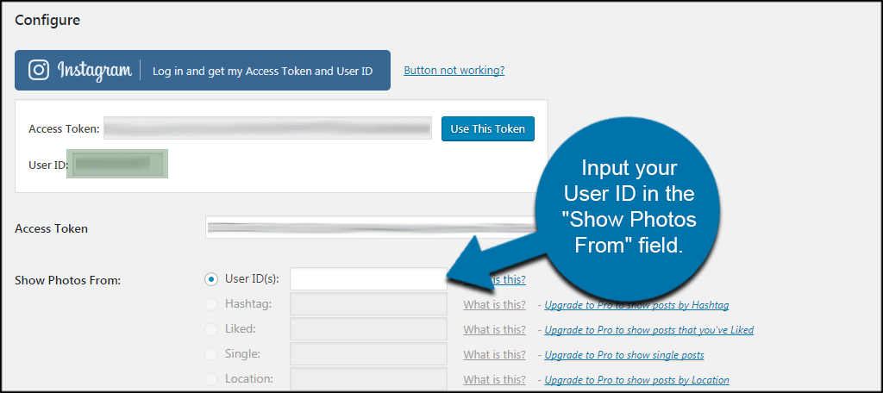
Task: Select the Single radio option
Action: point(211,354)
